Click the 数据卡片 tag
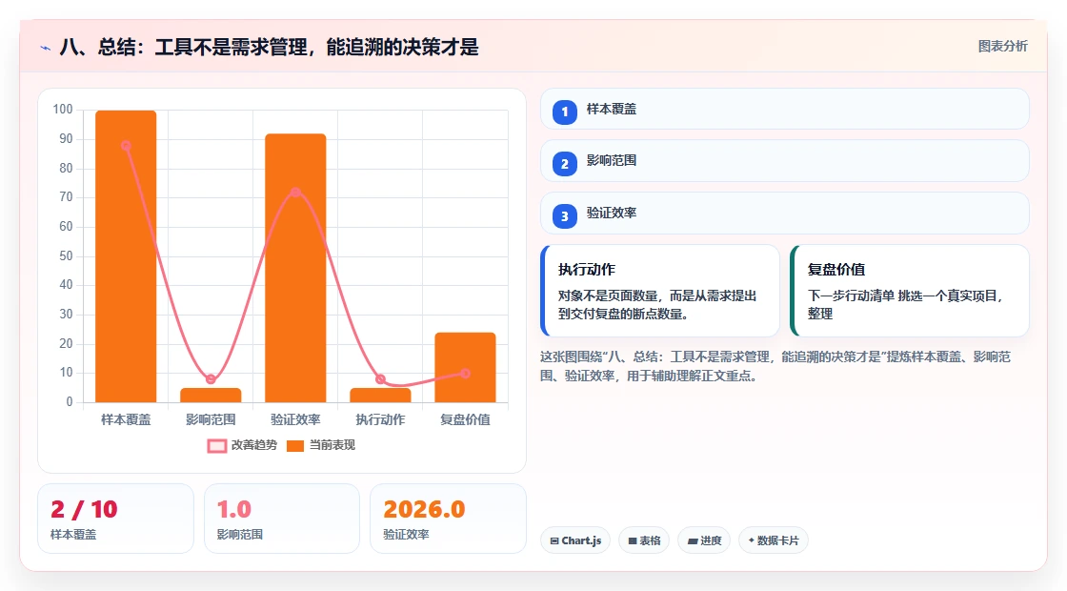Screen dimensions: 1067x591 pos(773,540)
